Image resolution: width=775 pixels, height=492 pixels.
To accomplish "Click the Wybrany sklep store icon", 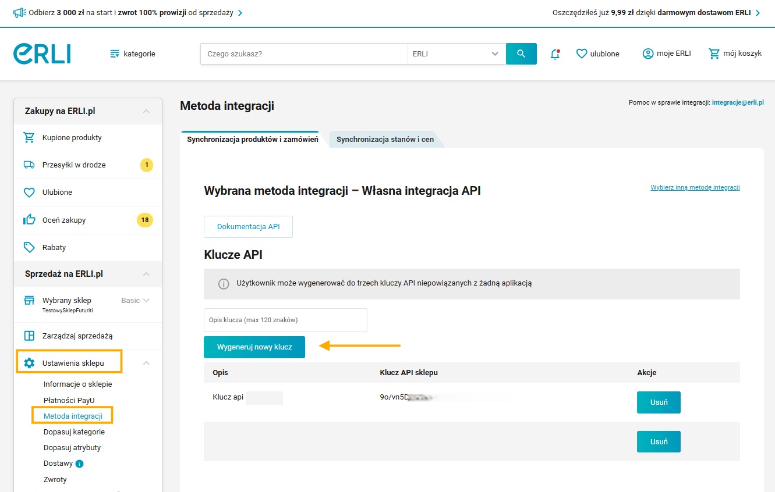I will point(29,301).
